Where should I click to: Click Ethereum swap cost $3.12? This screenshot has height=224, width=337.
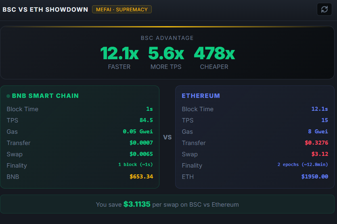[320, 154]
